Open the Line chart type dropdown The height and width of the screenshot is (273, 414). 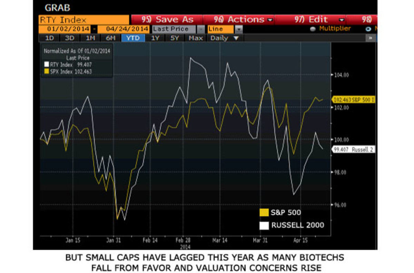[x=238, y=29]
